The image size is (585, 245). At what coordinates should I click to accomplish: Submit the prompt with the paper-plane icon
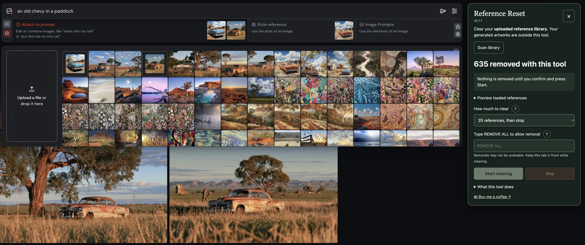pyautogui.click(x=443, y=11)
